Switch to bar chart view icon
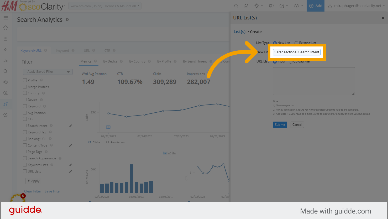The height and width of the screenshot is (219, 388). (x=165, y=153)
